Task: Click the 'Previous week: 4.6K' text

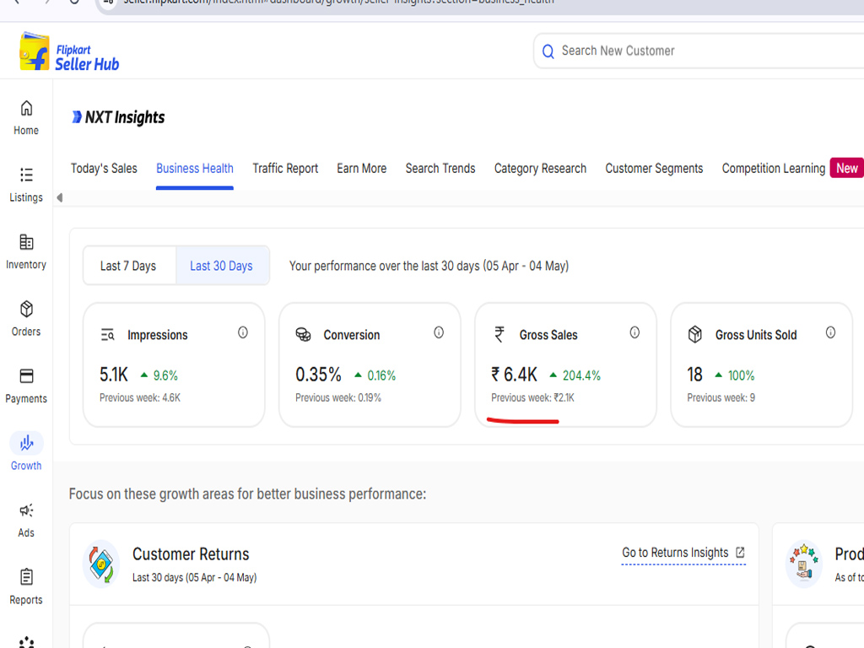Action: click(140, 398)
